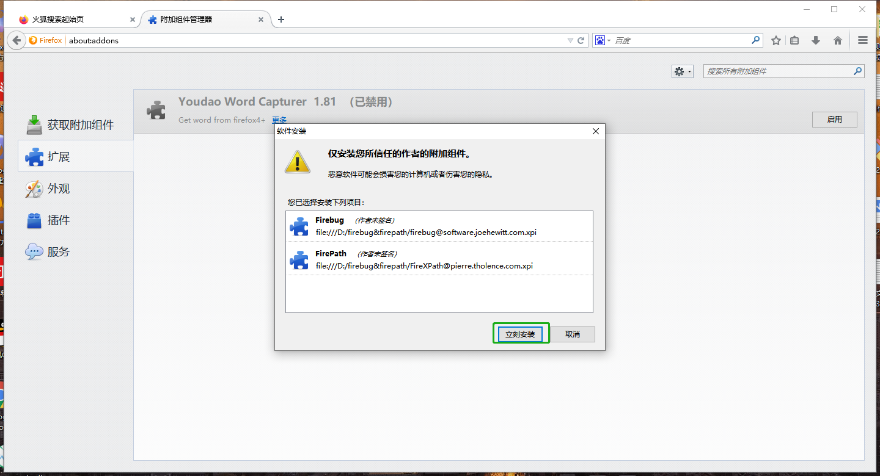Click the FirePath puzzle piece icon
880x476 pixels.
(x=299, y=260)
